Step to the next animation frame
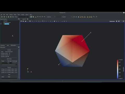The height and width of the screenshot is (94, 125). coord(9,17)
